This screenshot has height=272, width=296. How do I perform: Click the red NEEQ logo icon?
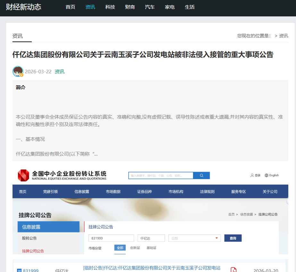point(23,175)
